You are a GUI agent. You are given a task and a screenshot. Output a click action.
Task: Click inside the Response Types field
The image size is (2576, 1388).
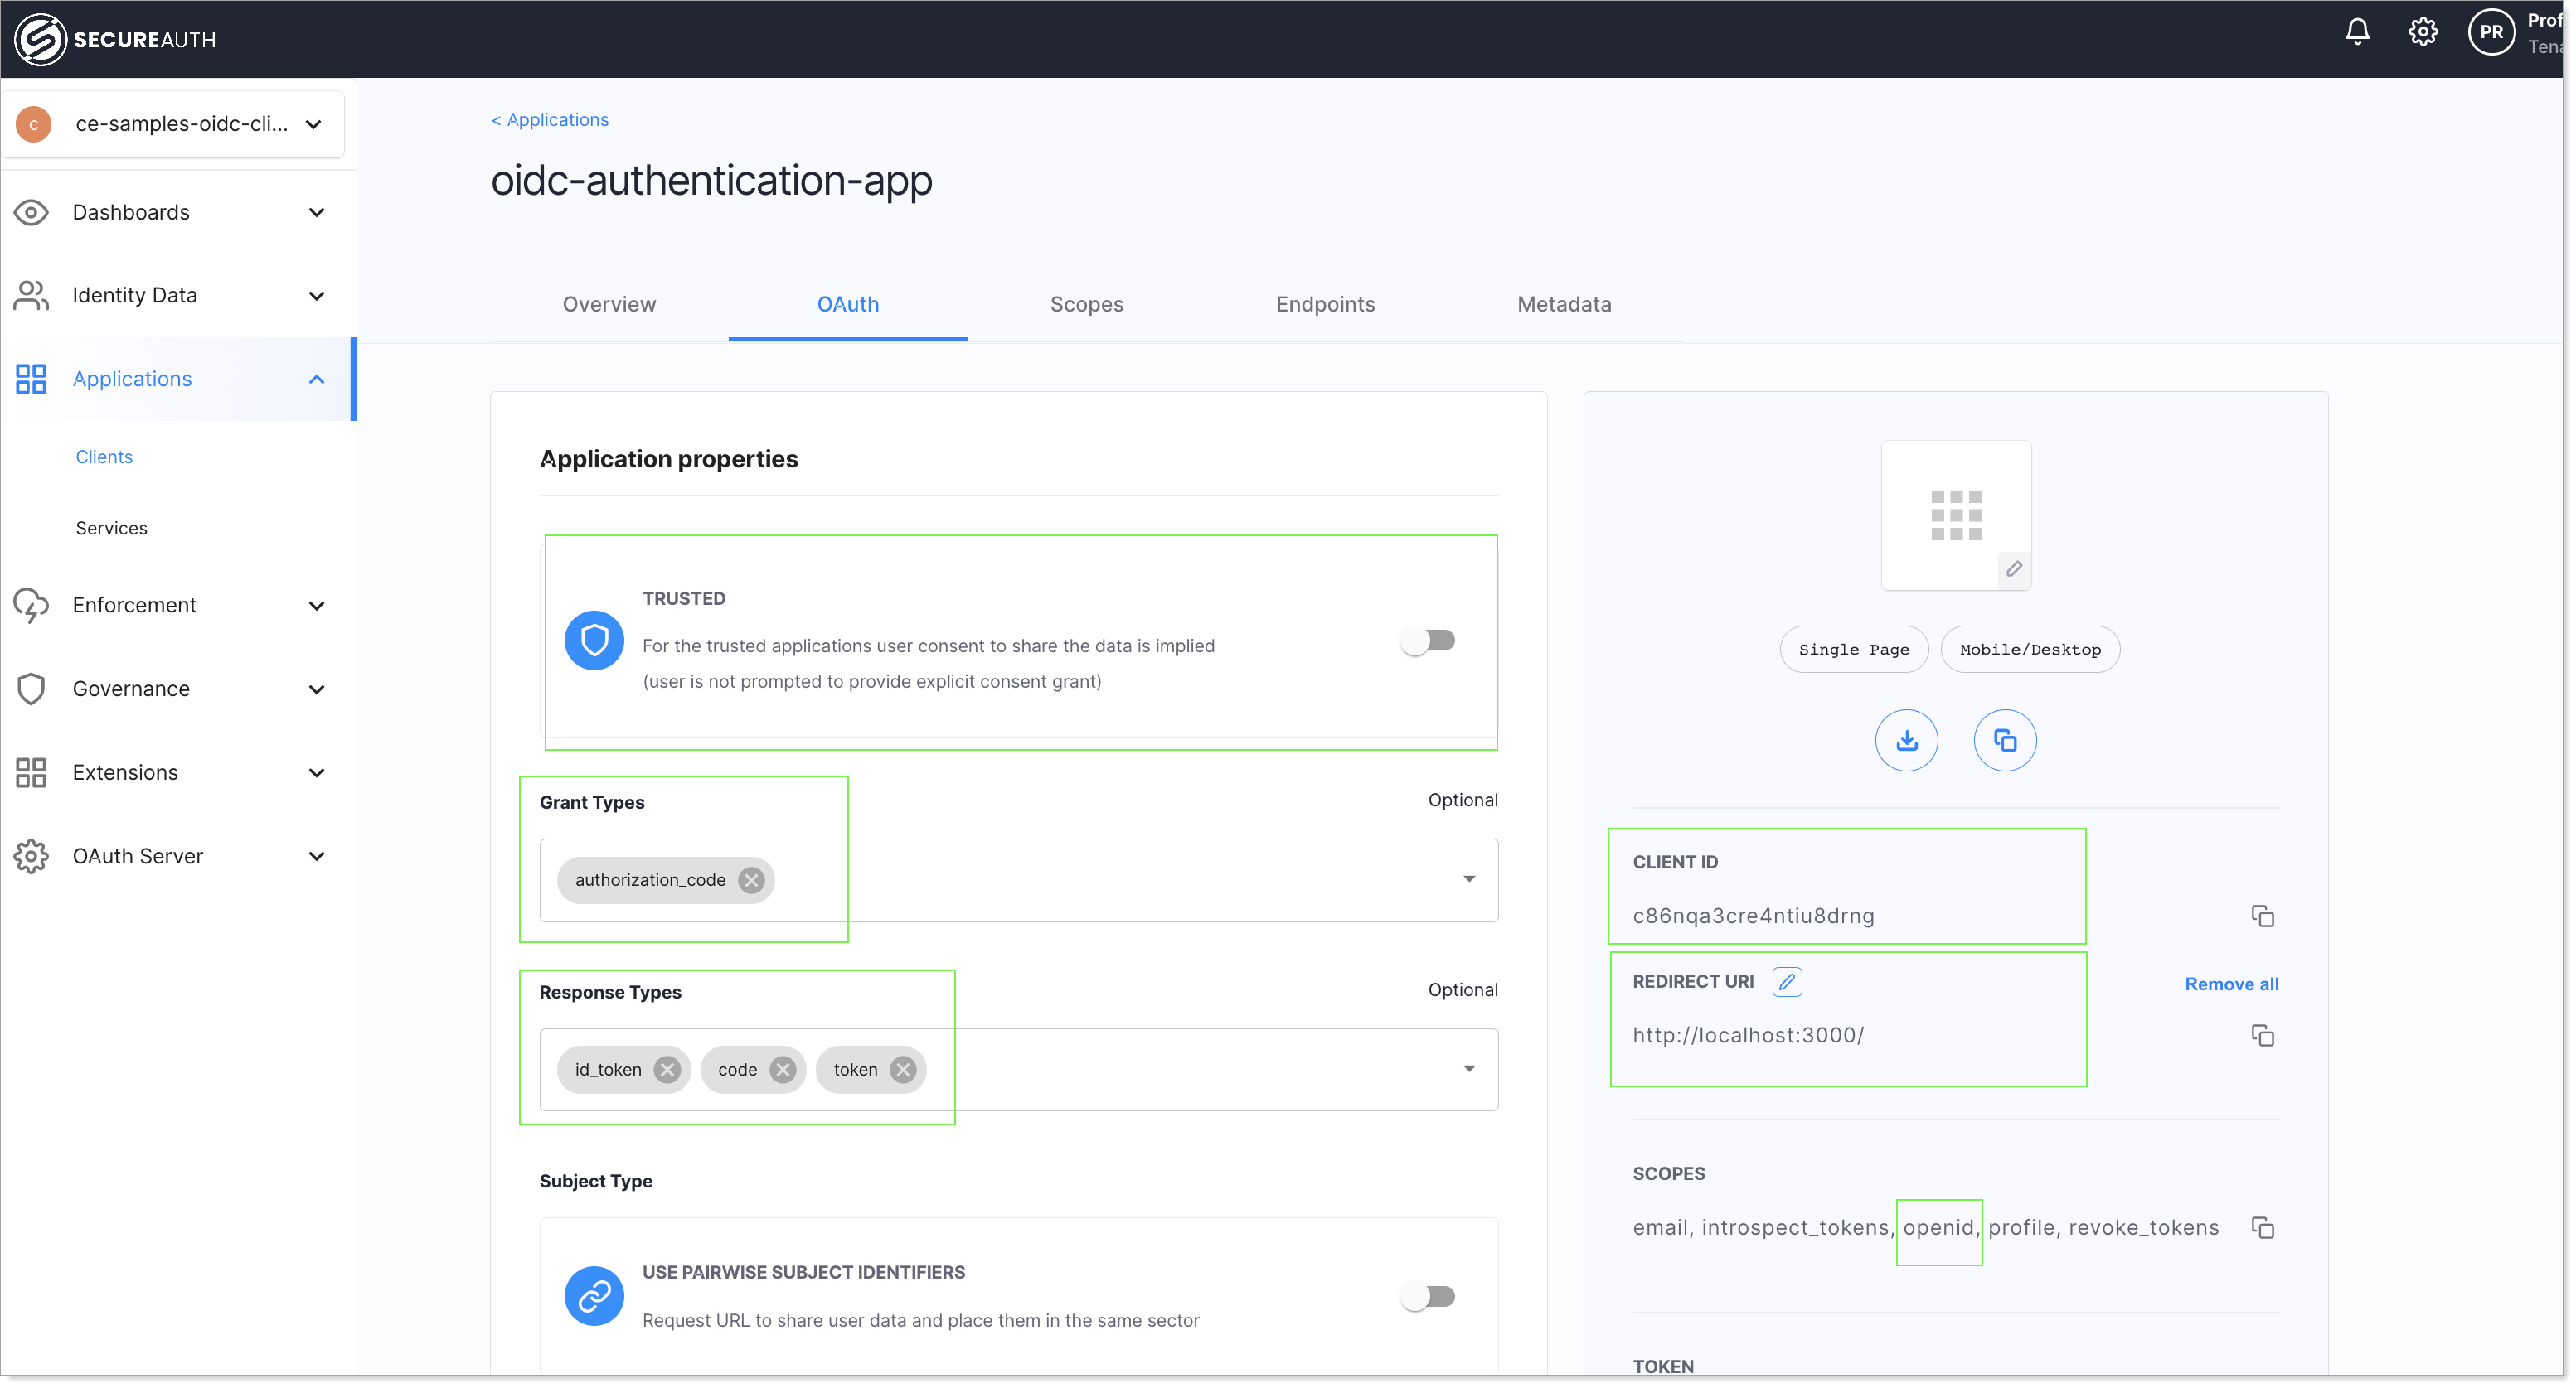pos(1018,1069)
